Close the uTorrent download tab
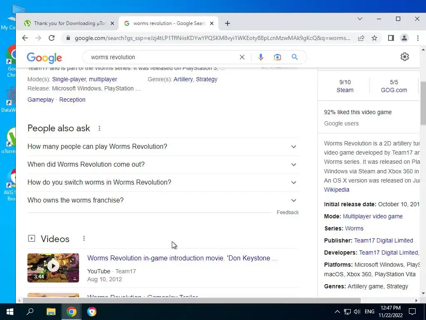The width and height of the screenshot is (426, 320). pyautogui.click(x=112, y=23)
